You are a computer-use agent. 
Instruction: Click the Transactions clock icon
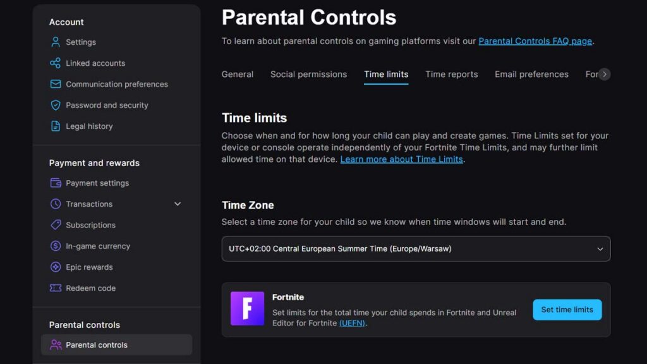pos(56,204)
